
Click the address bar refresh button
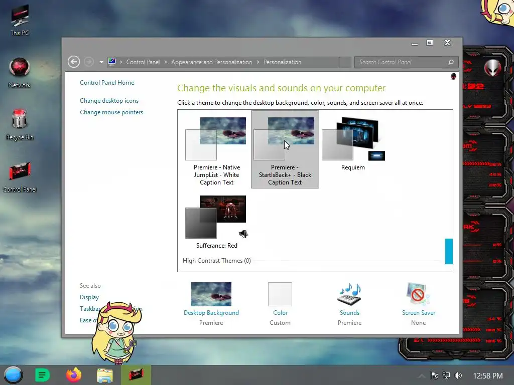click(345, 62)
